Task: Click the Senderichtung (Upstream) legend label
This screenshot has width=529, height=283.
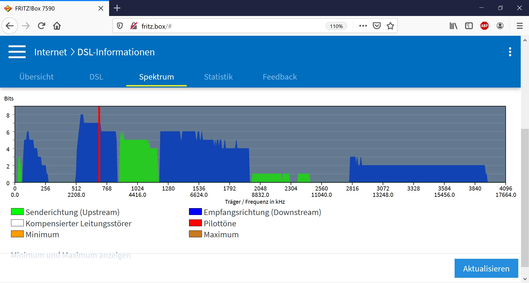Action: click(x=72, y=212)
